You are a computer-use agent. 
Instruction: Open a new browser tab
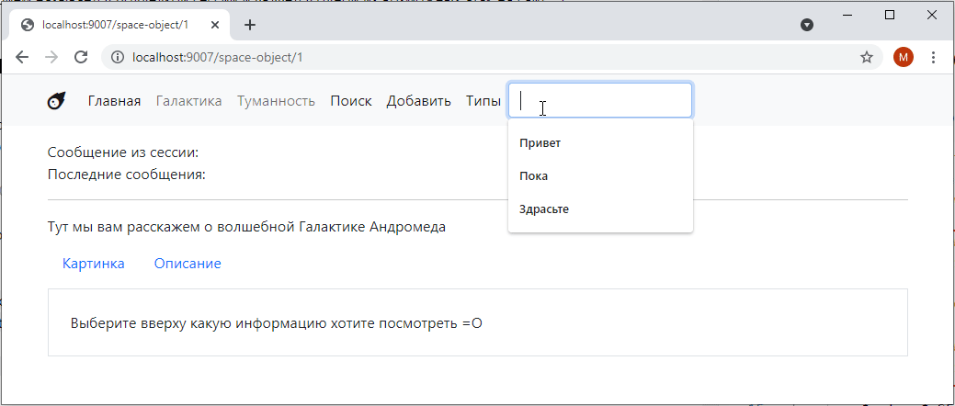(x=250, y=25)
